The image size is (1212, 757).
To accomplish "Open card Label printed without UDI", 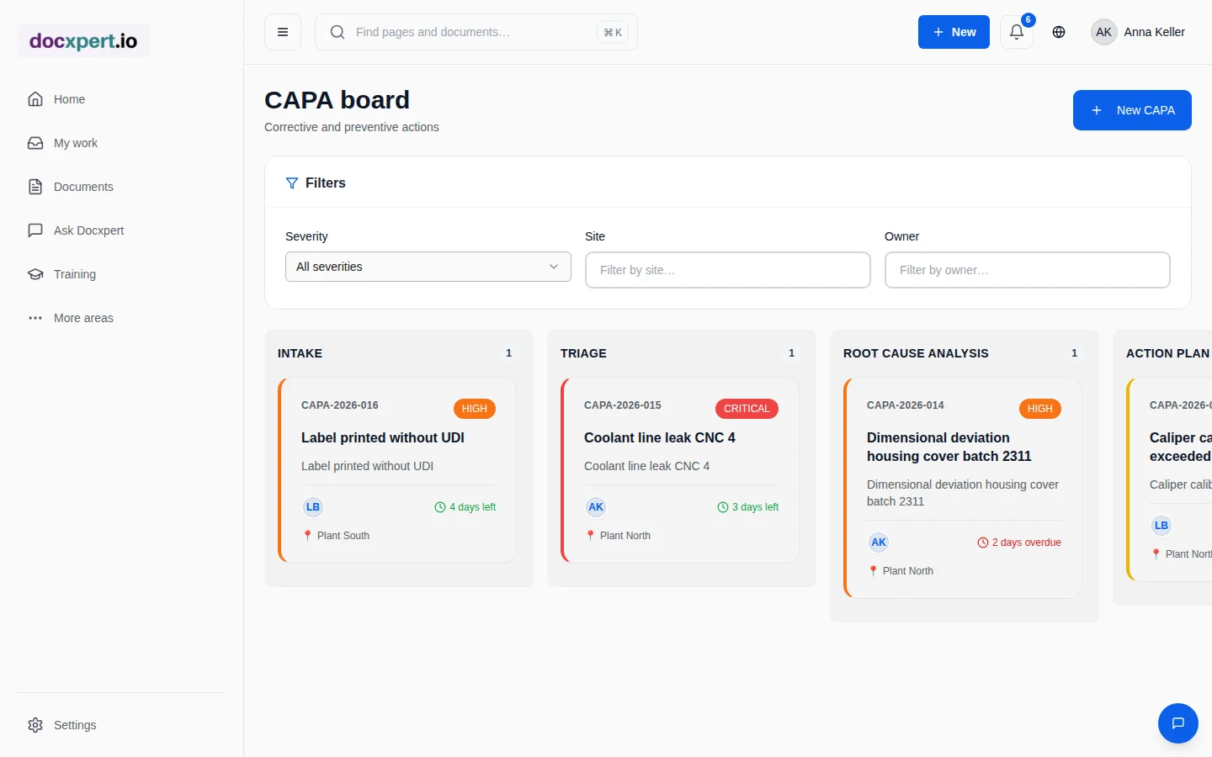I will [397, 470].
